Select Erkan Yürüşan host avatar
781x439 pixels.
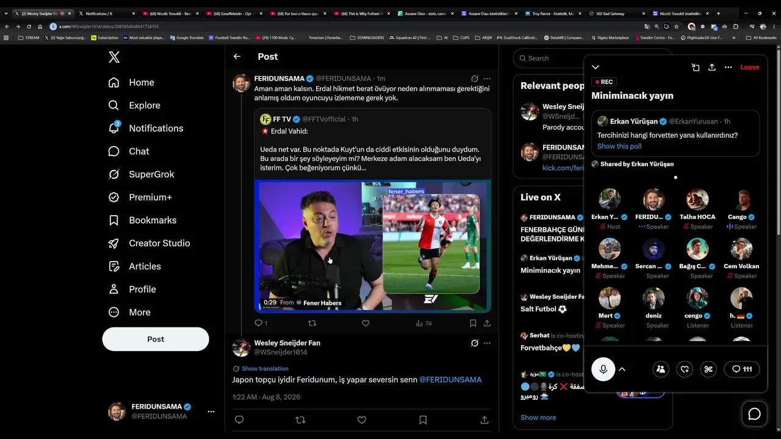click(610, 199)
